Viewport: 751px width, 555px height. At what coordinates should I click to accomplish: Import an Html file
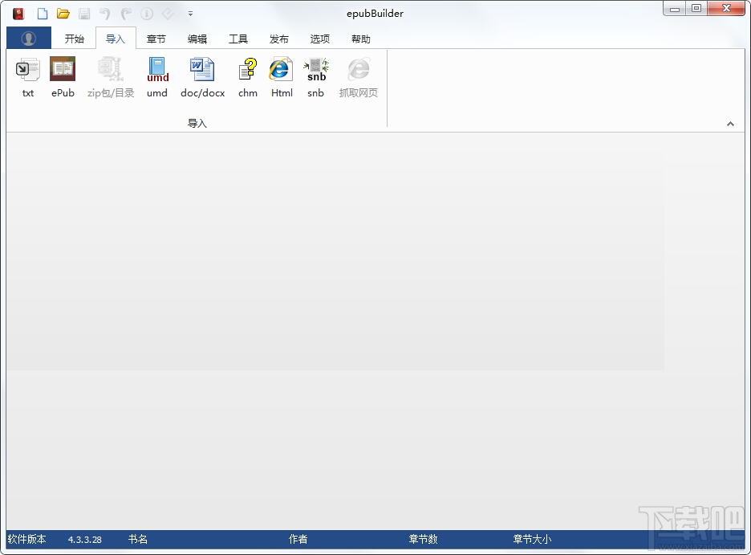click(282, 78)
